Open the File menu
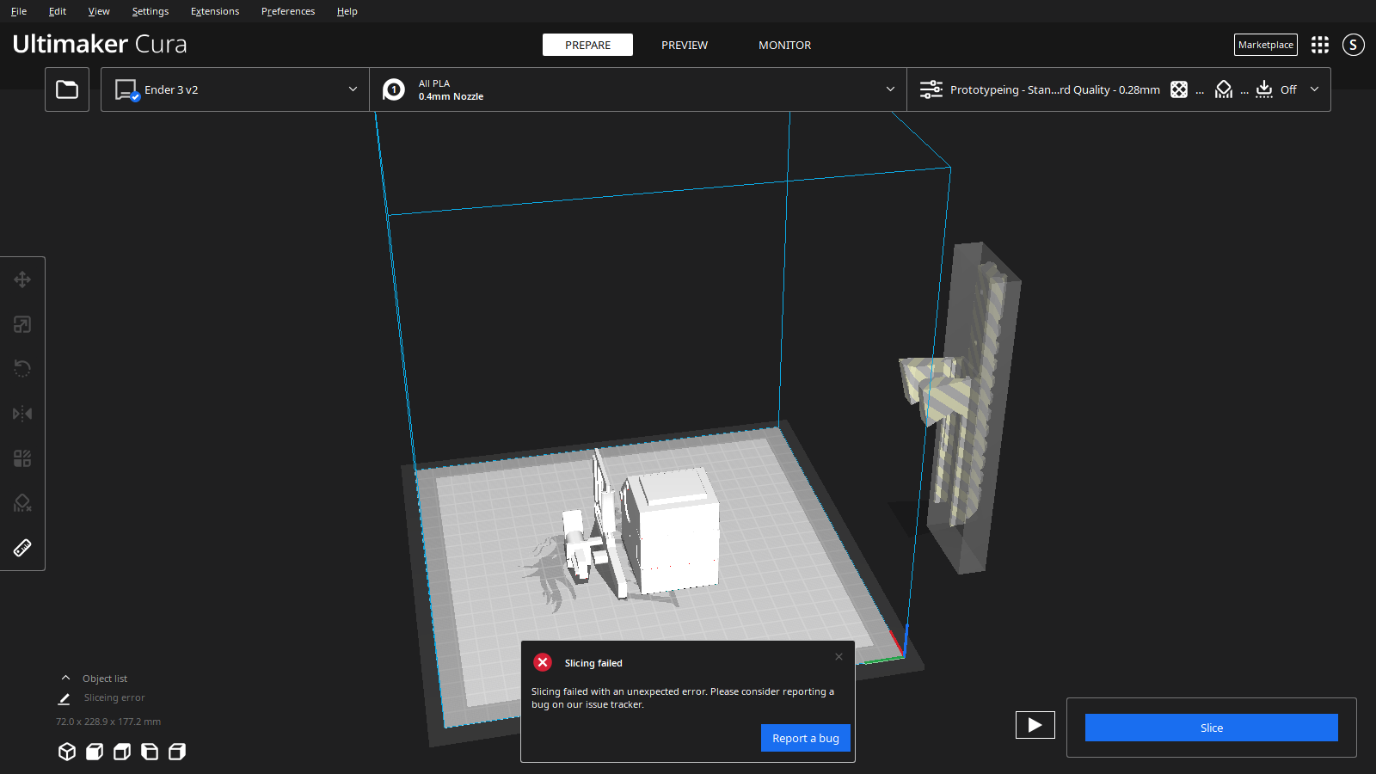 pos(19,11)
